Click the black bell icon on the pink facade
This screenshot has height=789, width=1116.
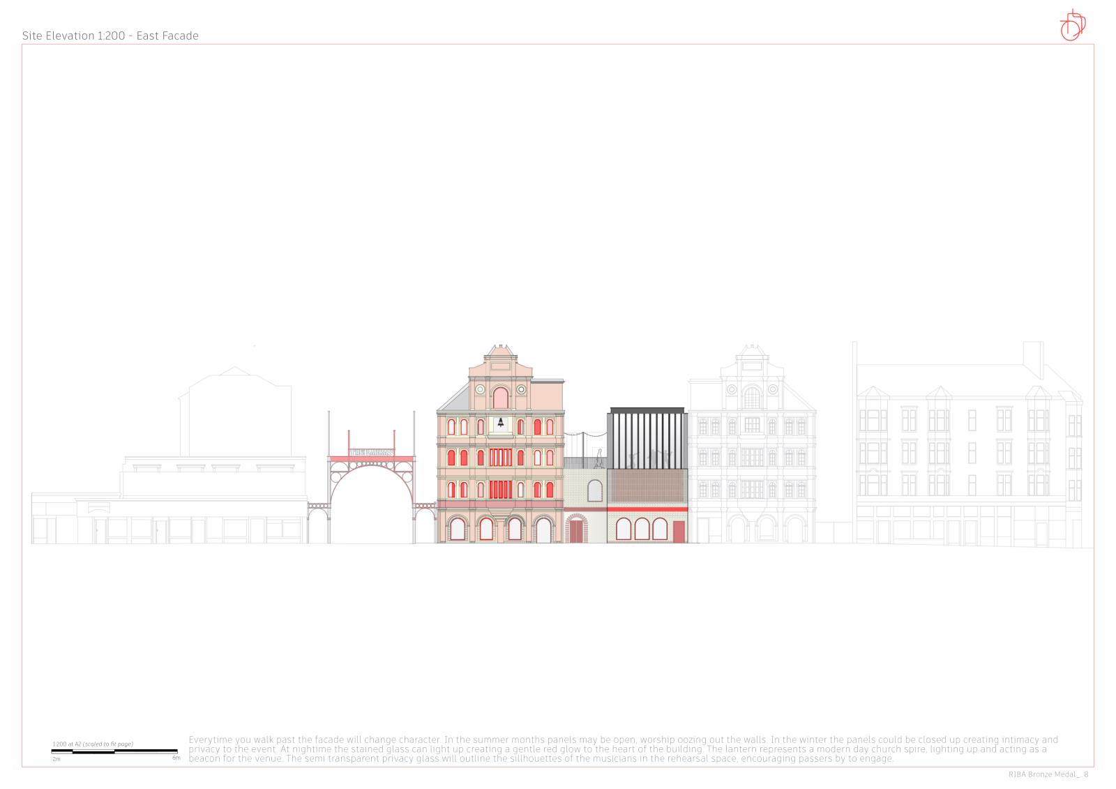coord(500,422)
